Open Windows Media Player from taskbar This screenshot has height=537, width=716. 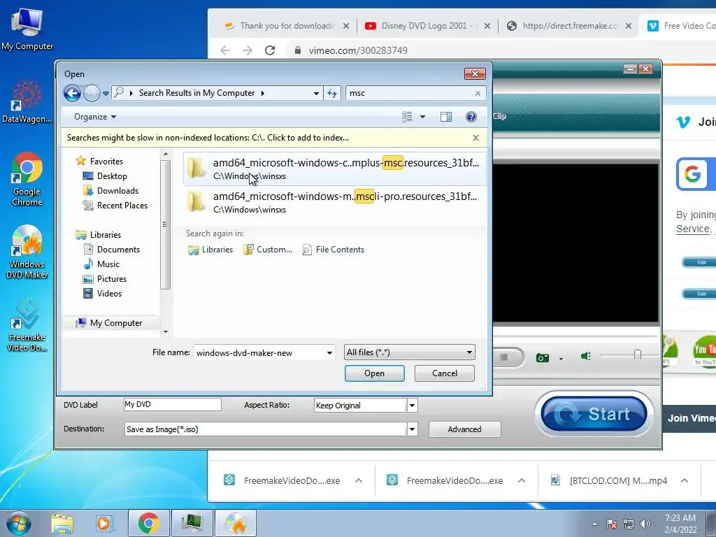[x=105, y=523]
